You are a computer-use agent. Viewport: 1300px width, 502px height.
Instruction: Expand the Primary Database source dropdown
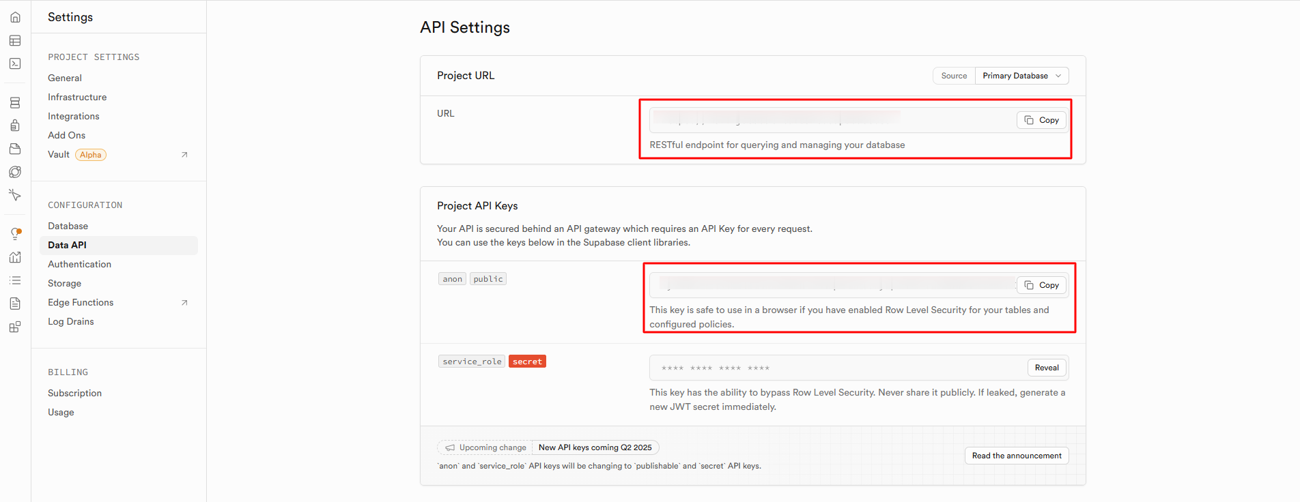pyautogui.click(x=1021, y=76)
